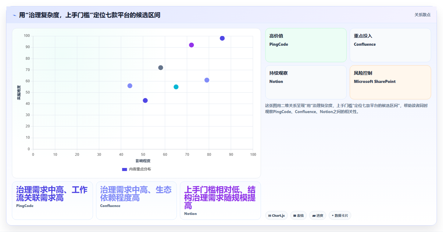This screenshot has width=443, height=232.
Task: Click the header title starting with 用“治理复杂度
Action: (x=90, y=15)
